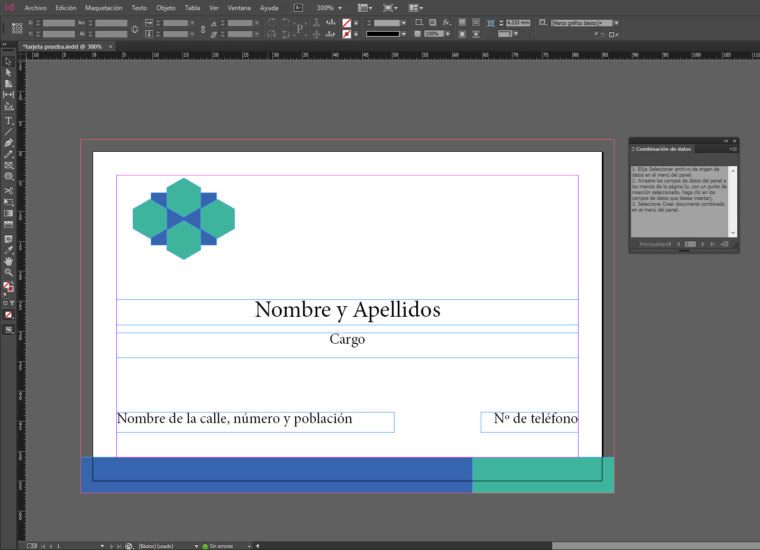The height and width of the screenshot is (550, 760).
Task: Click the Sin errores preflight status
Action: point(221,546)
